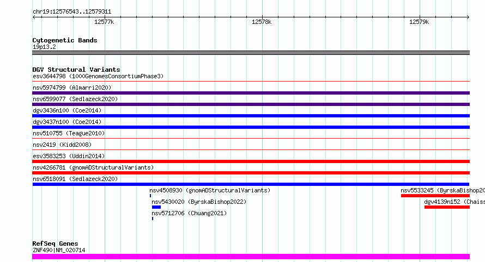
Task: Click the red bar under nsv5533245
Action: (435, 196)
